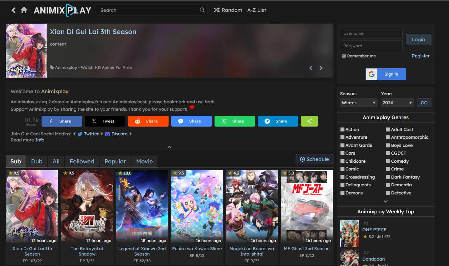
Task: Switch to the Movie tab
Action: [145, 161]
